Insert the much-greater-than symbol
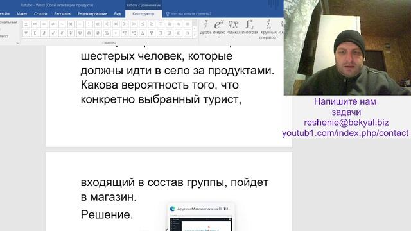411x231 pixels. click(x=134, y=24)
